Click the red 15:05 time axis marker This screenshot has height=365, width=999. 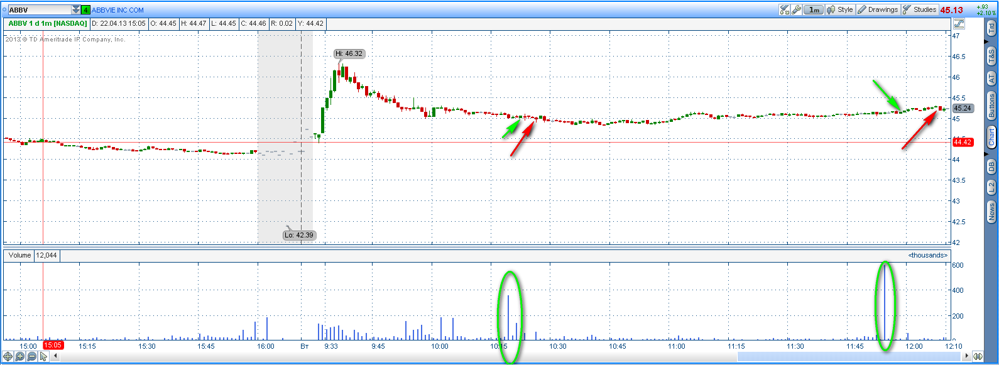pos(53,346)
